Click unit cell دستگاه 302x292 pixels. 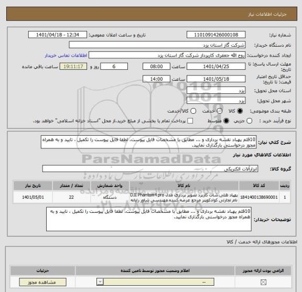110,197
